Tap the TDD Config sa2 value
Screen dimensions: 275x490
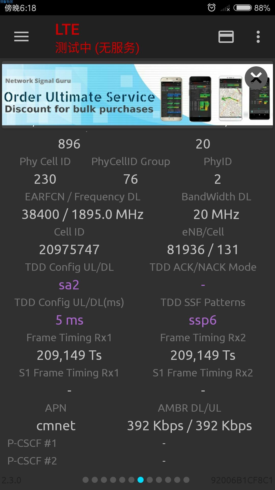69,285
